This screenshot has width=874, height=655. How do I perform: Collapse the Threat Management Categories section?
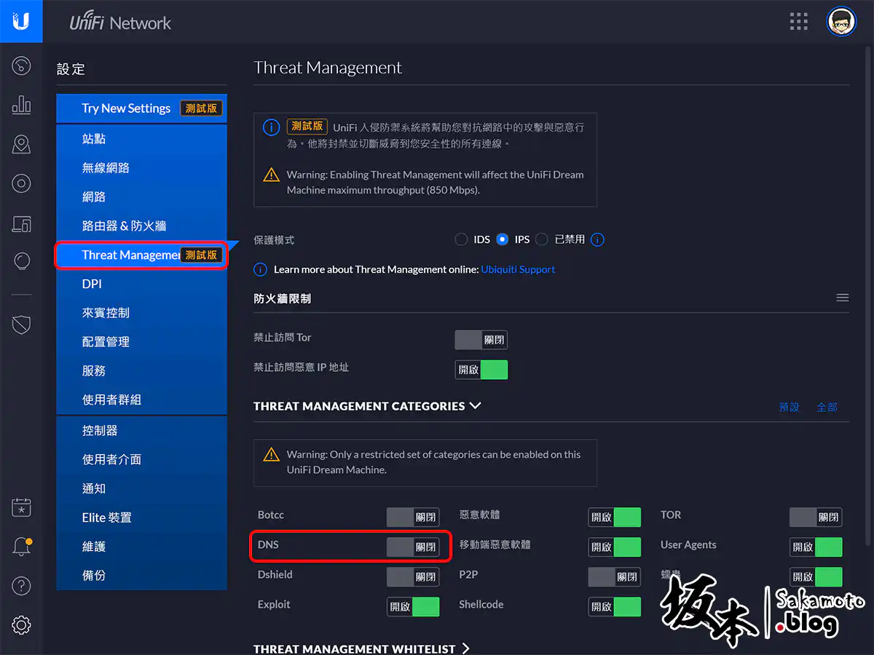476,406
